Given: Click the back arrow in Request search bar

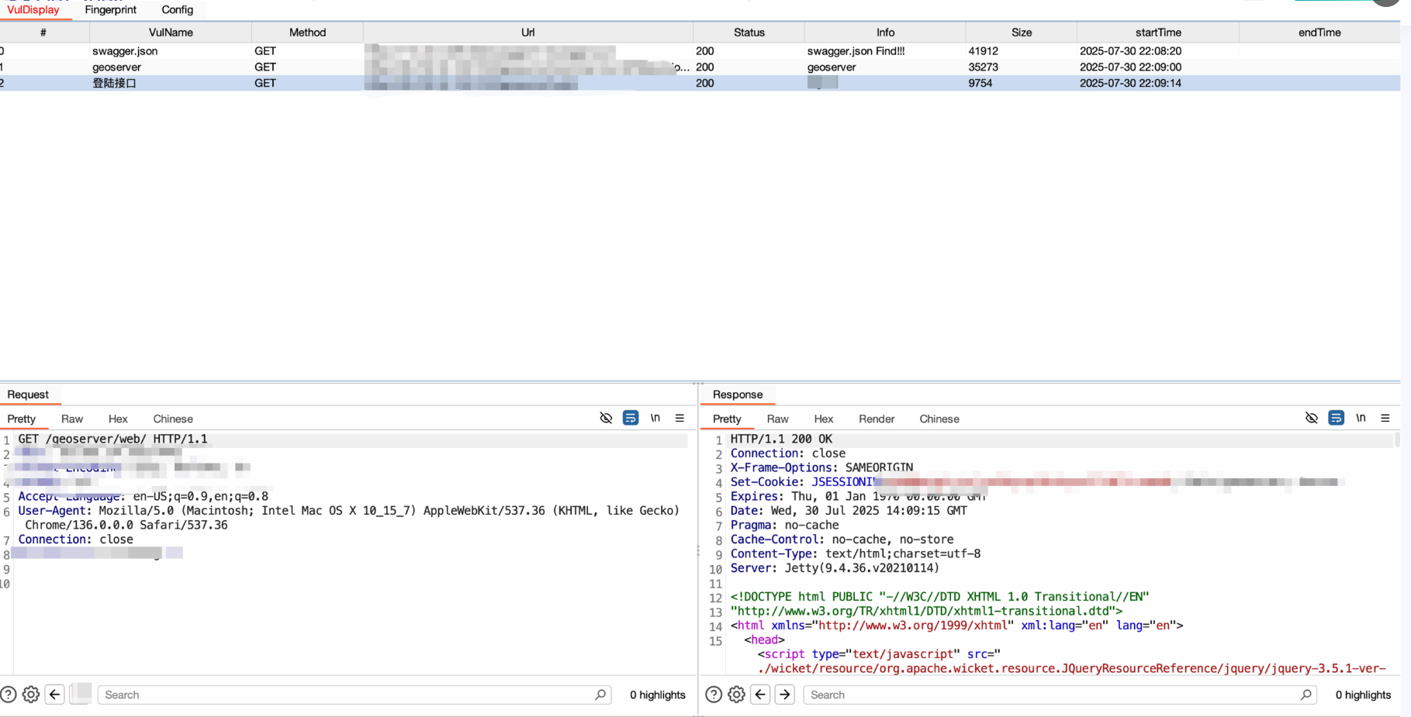Looking at the screenshot, I should click(54, 695).
